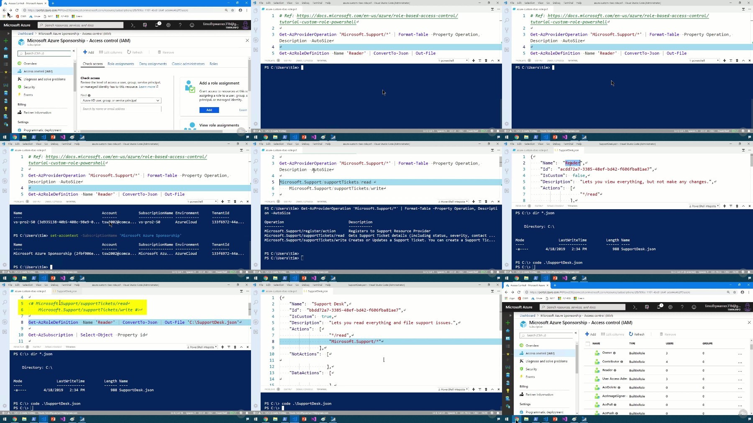Screen dimensions: 753x423
Task: Click File Explorer taskbar icon in top-middle frame
Action: pyautogui.click(x=275, y=137)
